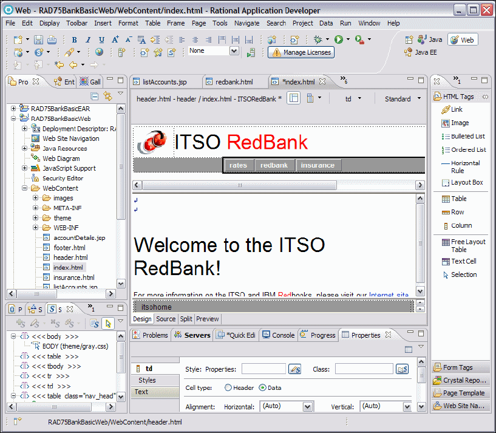Open the Navigate menu

pyautogui.click(x=246, y=23)
